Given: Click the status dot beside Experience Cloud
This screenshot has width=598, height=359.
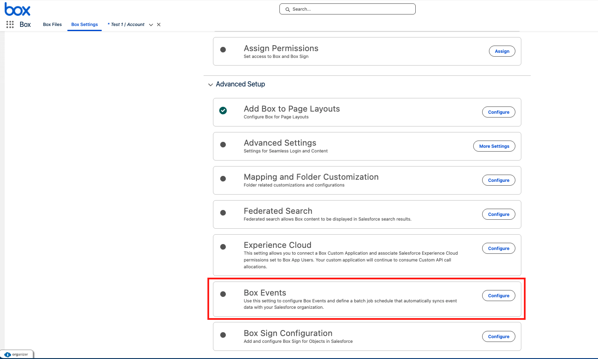Looking at the screenshot, I should click(x=223, y=247).
